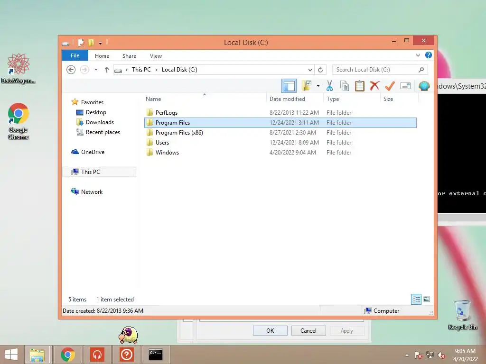Sort by the Size column header
The height and width of the screenshot is (364, 486).
pyautogui.click(x=388, y=99)
